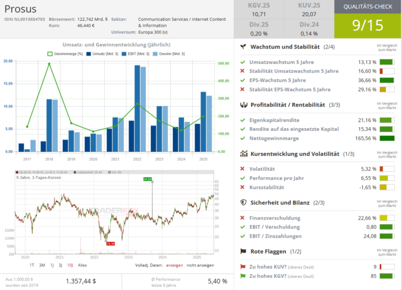Viewport: 402px width, 290px height.
Task: Toggle the EBIT [Mrd. $] legend series
Action: click(135, 54)
